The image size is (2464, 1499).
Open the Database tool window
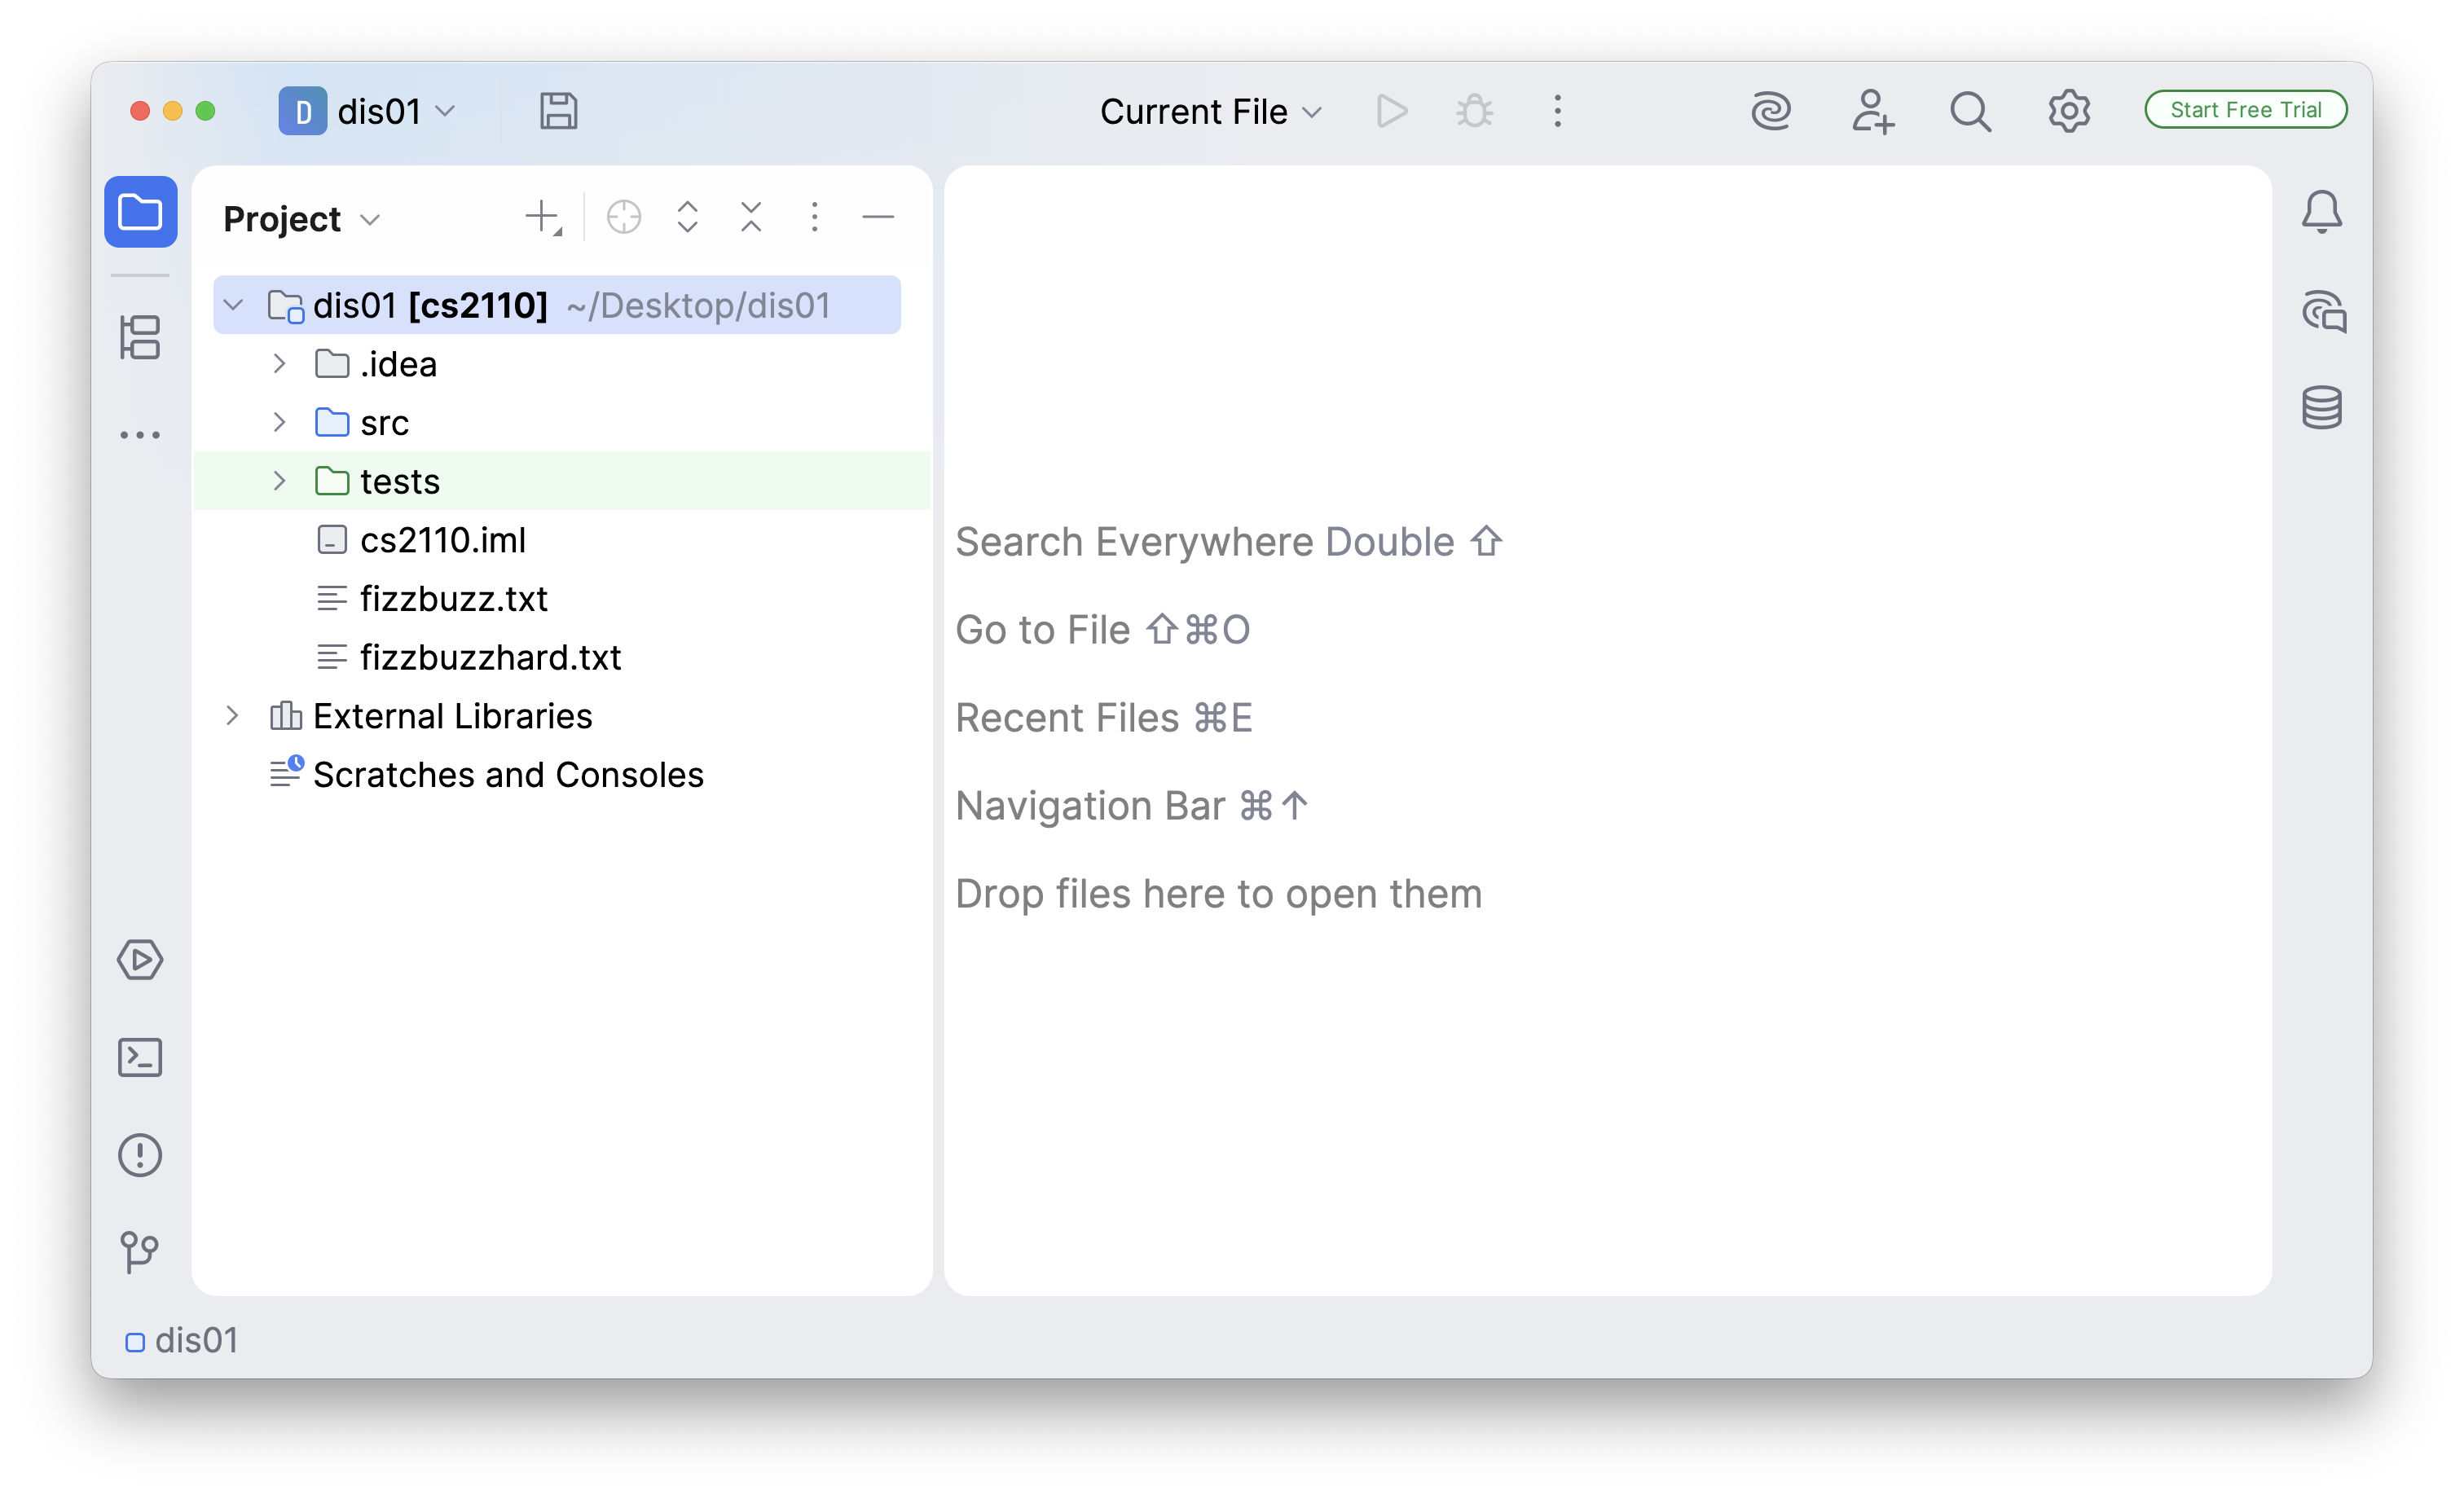click(x=2322, y=406)
